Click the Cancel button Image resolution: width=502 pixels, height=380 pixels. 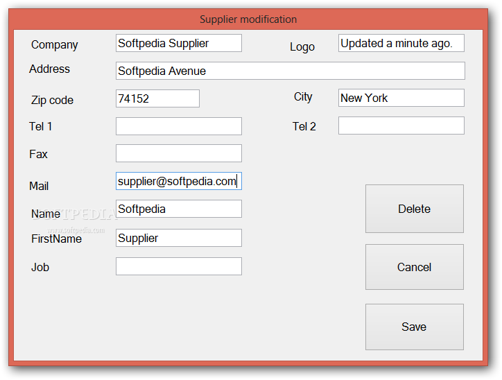pyautogui.click(x=414, y=267)
